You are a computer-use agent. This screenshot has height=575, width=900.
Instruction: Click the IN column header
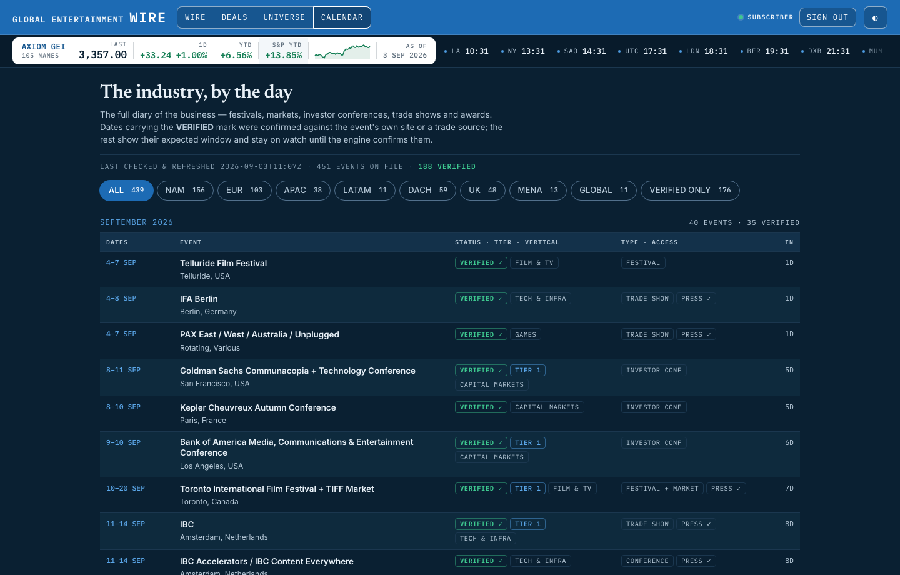click(789, 242)
